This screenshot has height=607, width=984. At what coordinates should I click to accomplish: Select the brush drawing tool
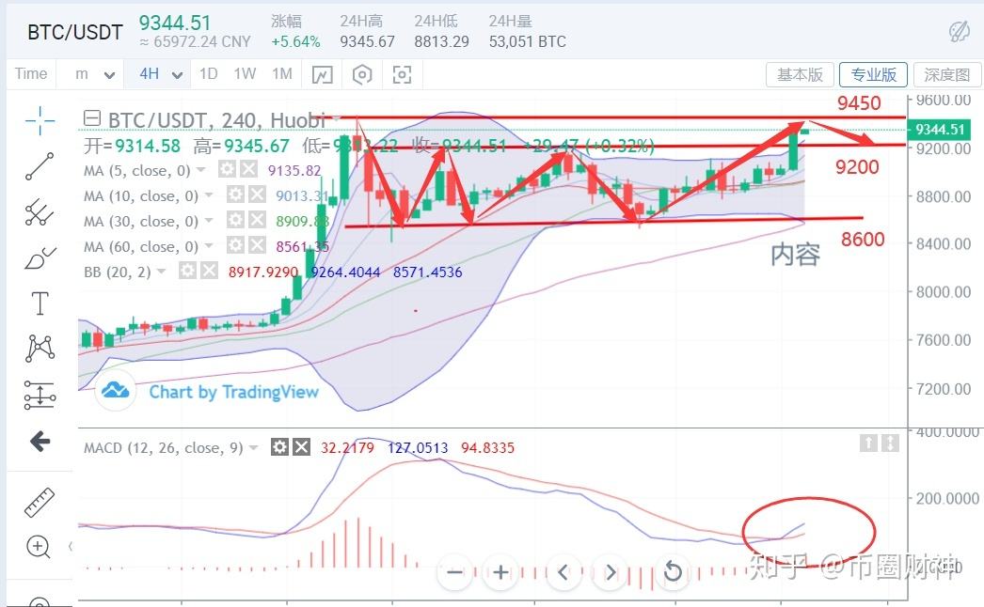(x=40, y=257)
